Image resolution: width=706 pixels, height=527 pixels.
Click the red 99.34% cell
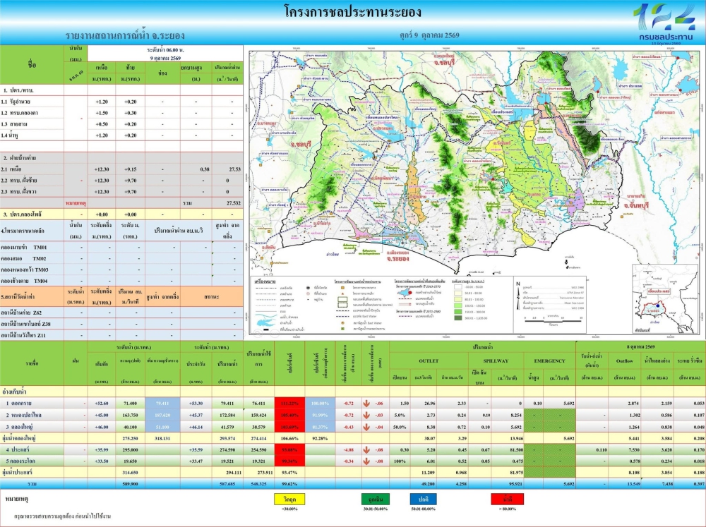point(289,461)
